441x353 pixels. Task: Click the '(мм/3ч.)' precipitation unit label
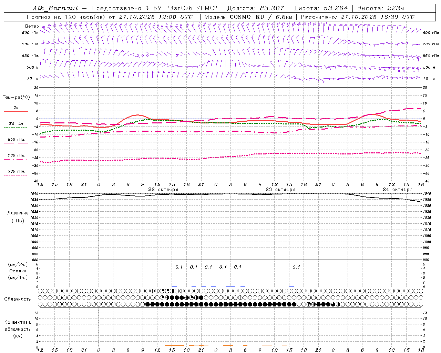(18, 265)
